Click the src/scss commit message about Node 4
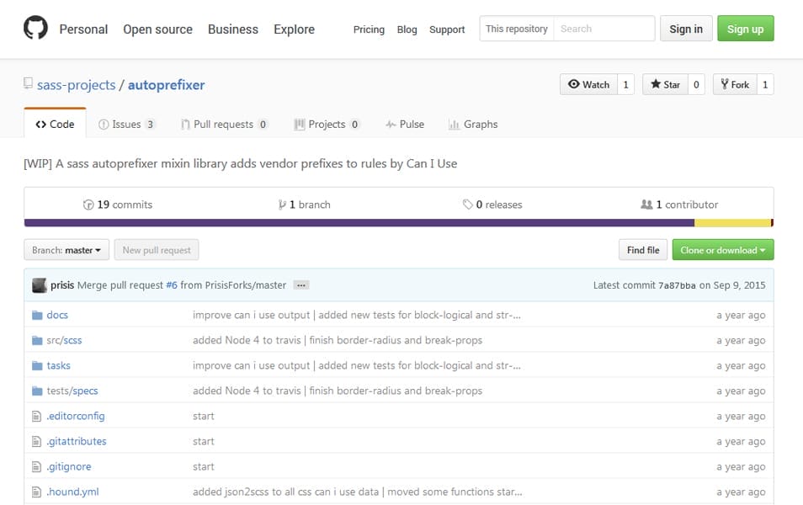803x505 pixels. (x=338, y=340)
